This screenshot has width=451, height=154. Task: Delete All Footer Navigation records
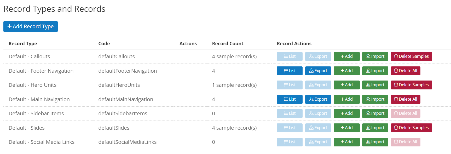(x=406, y=71)
